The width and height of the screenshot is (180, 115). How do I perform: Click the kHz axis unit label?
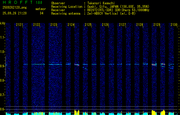[3, 23]
